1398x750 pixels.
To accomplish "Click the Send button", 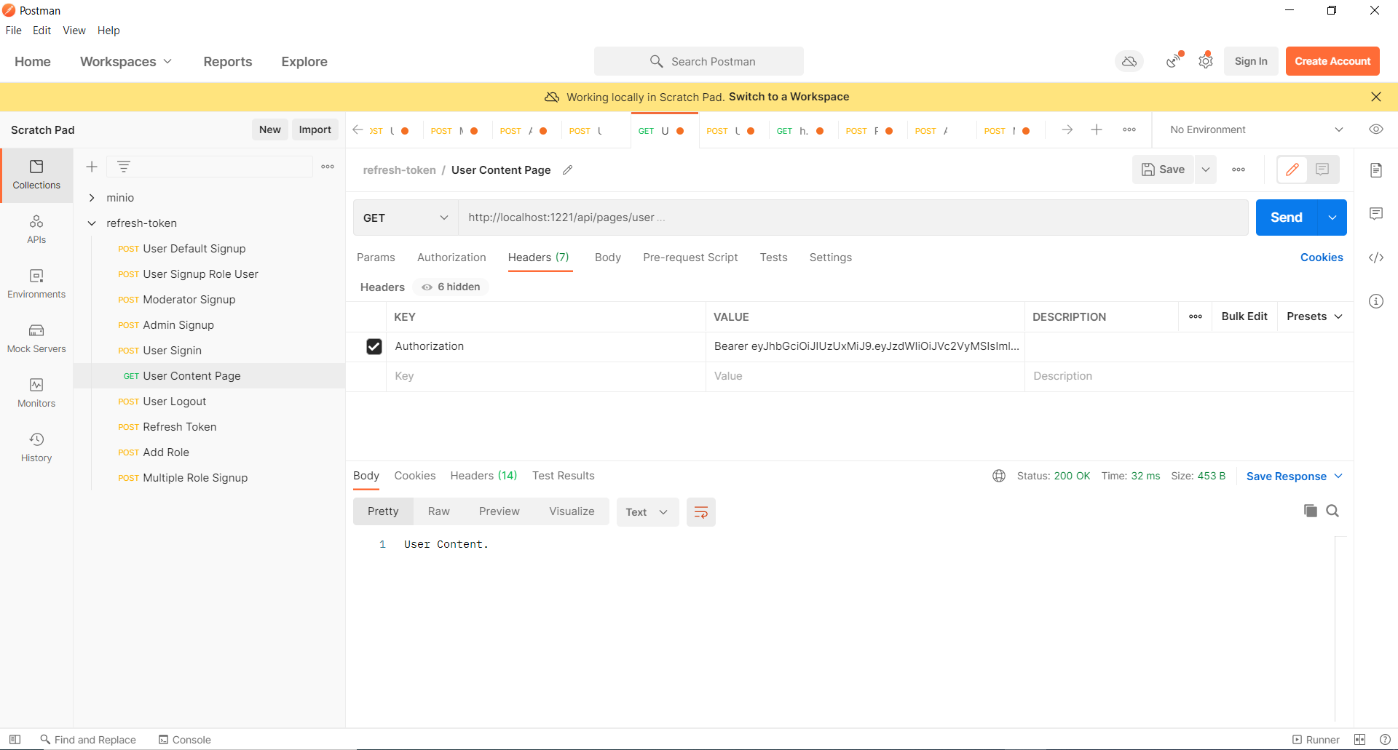I will pyautogui.click(x=1287, y=218).
